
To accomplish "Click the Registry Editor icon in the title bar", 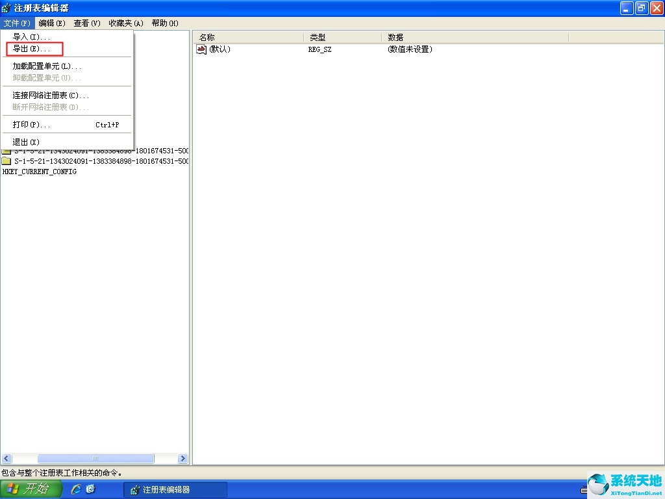I will (x=6, y=8).
